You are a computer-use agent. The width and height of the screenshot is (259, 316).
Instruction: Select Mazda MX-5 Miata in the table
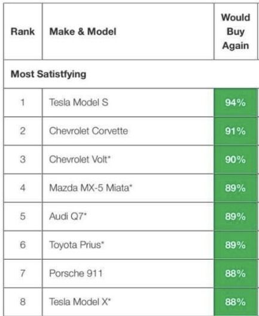pyautogui.click(x=91, y=188)
